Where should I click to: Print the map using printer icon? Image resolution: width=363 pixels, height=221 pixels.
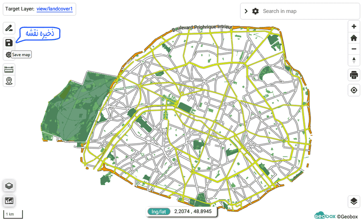(x=354, y=75)
